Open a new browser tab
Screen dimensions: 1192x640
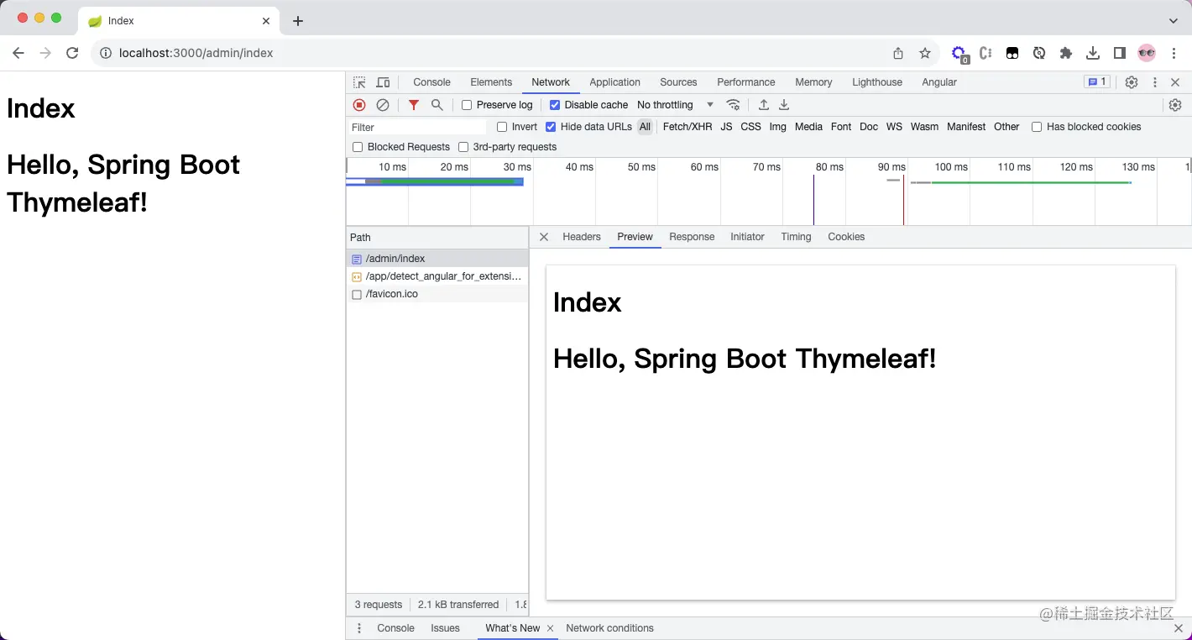(298, 21)
